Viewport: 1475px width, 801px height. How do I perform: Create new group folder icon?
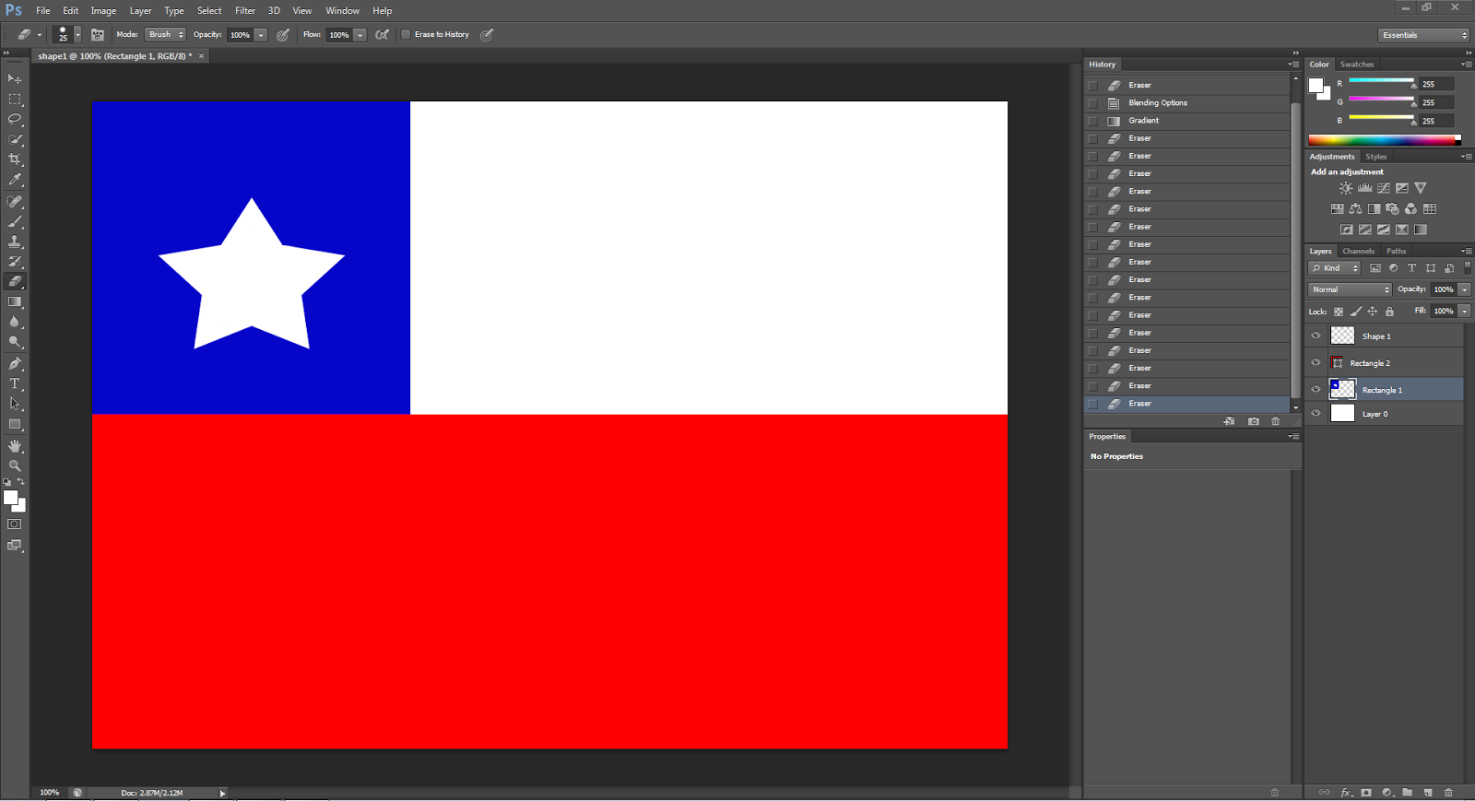coord(1408,792)
